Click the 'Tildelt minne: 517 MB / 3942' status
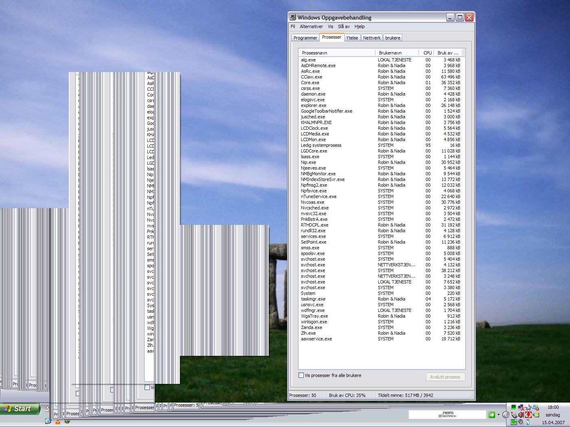The height and width of the screenshot is (427, 570). coord(406,395)
